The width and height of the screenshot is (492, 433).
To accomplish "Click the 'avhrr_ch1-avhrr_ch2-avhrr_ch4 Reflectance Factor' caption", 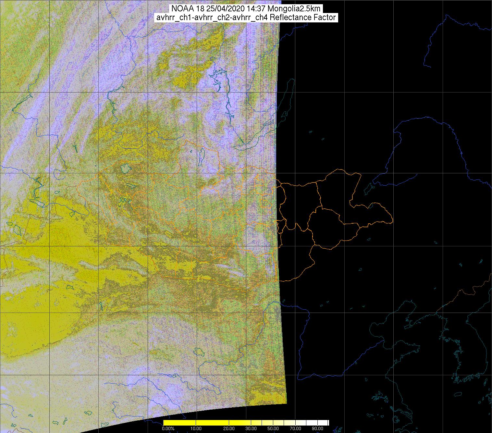I will 246,18.
